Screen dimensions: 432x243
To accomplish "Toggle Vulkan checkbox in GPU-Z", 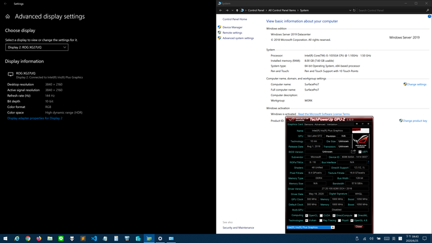I will [307, 220].
